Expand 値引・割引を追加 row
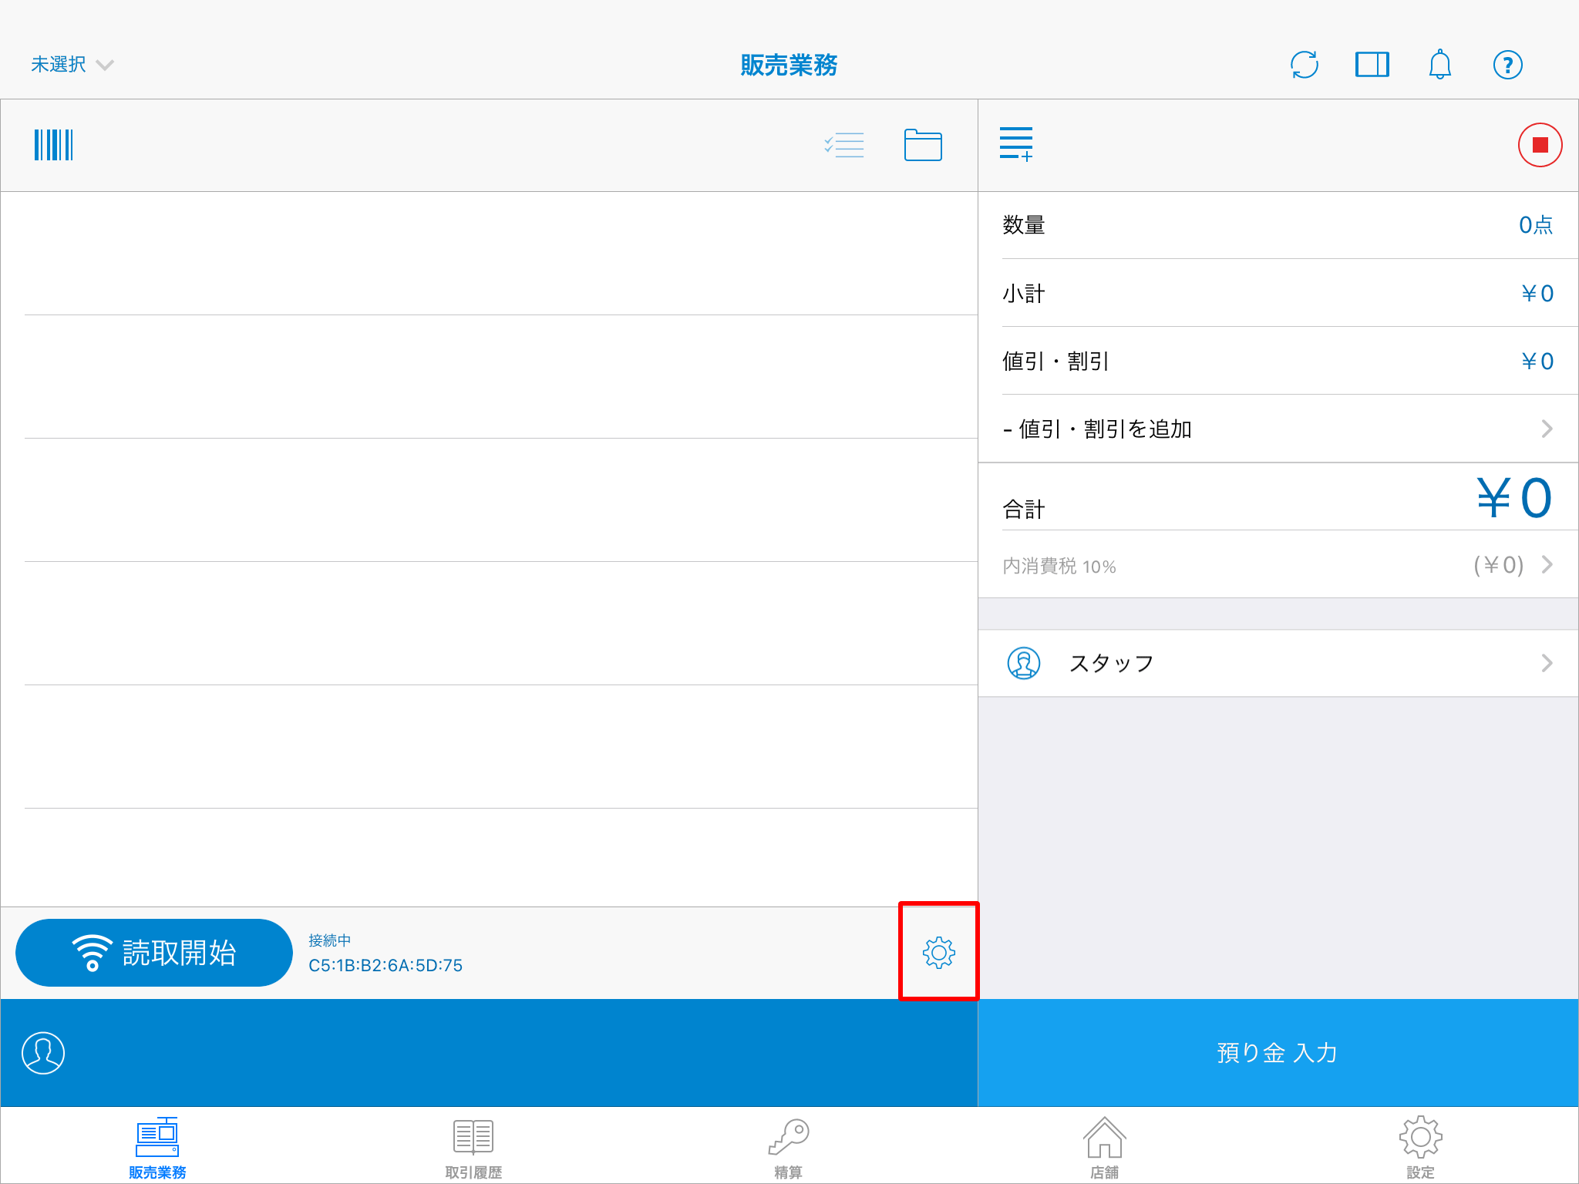1579x1184 pixels. click(1278, 429)
